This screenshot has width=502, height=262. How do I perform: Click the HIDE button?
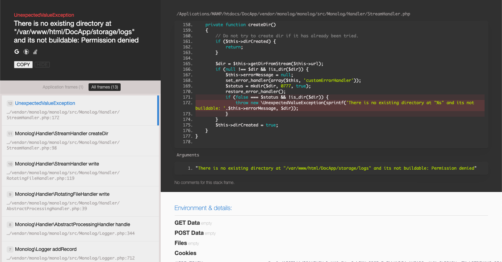coord(42,64)
